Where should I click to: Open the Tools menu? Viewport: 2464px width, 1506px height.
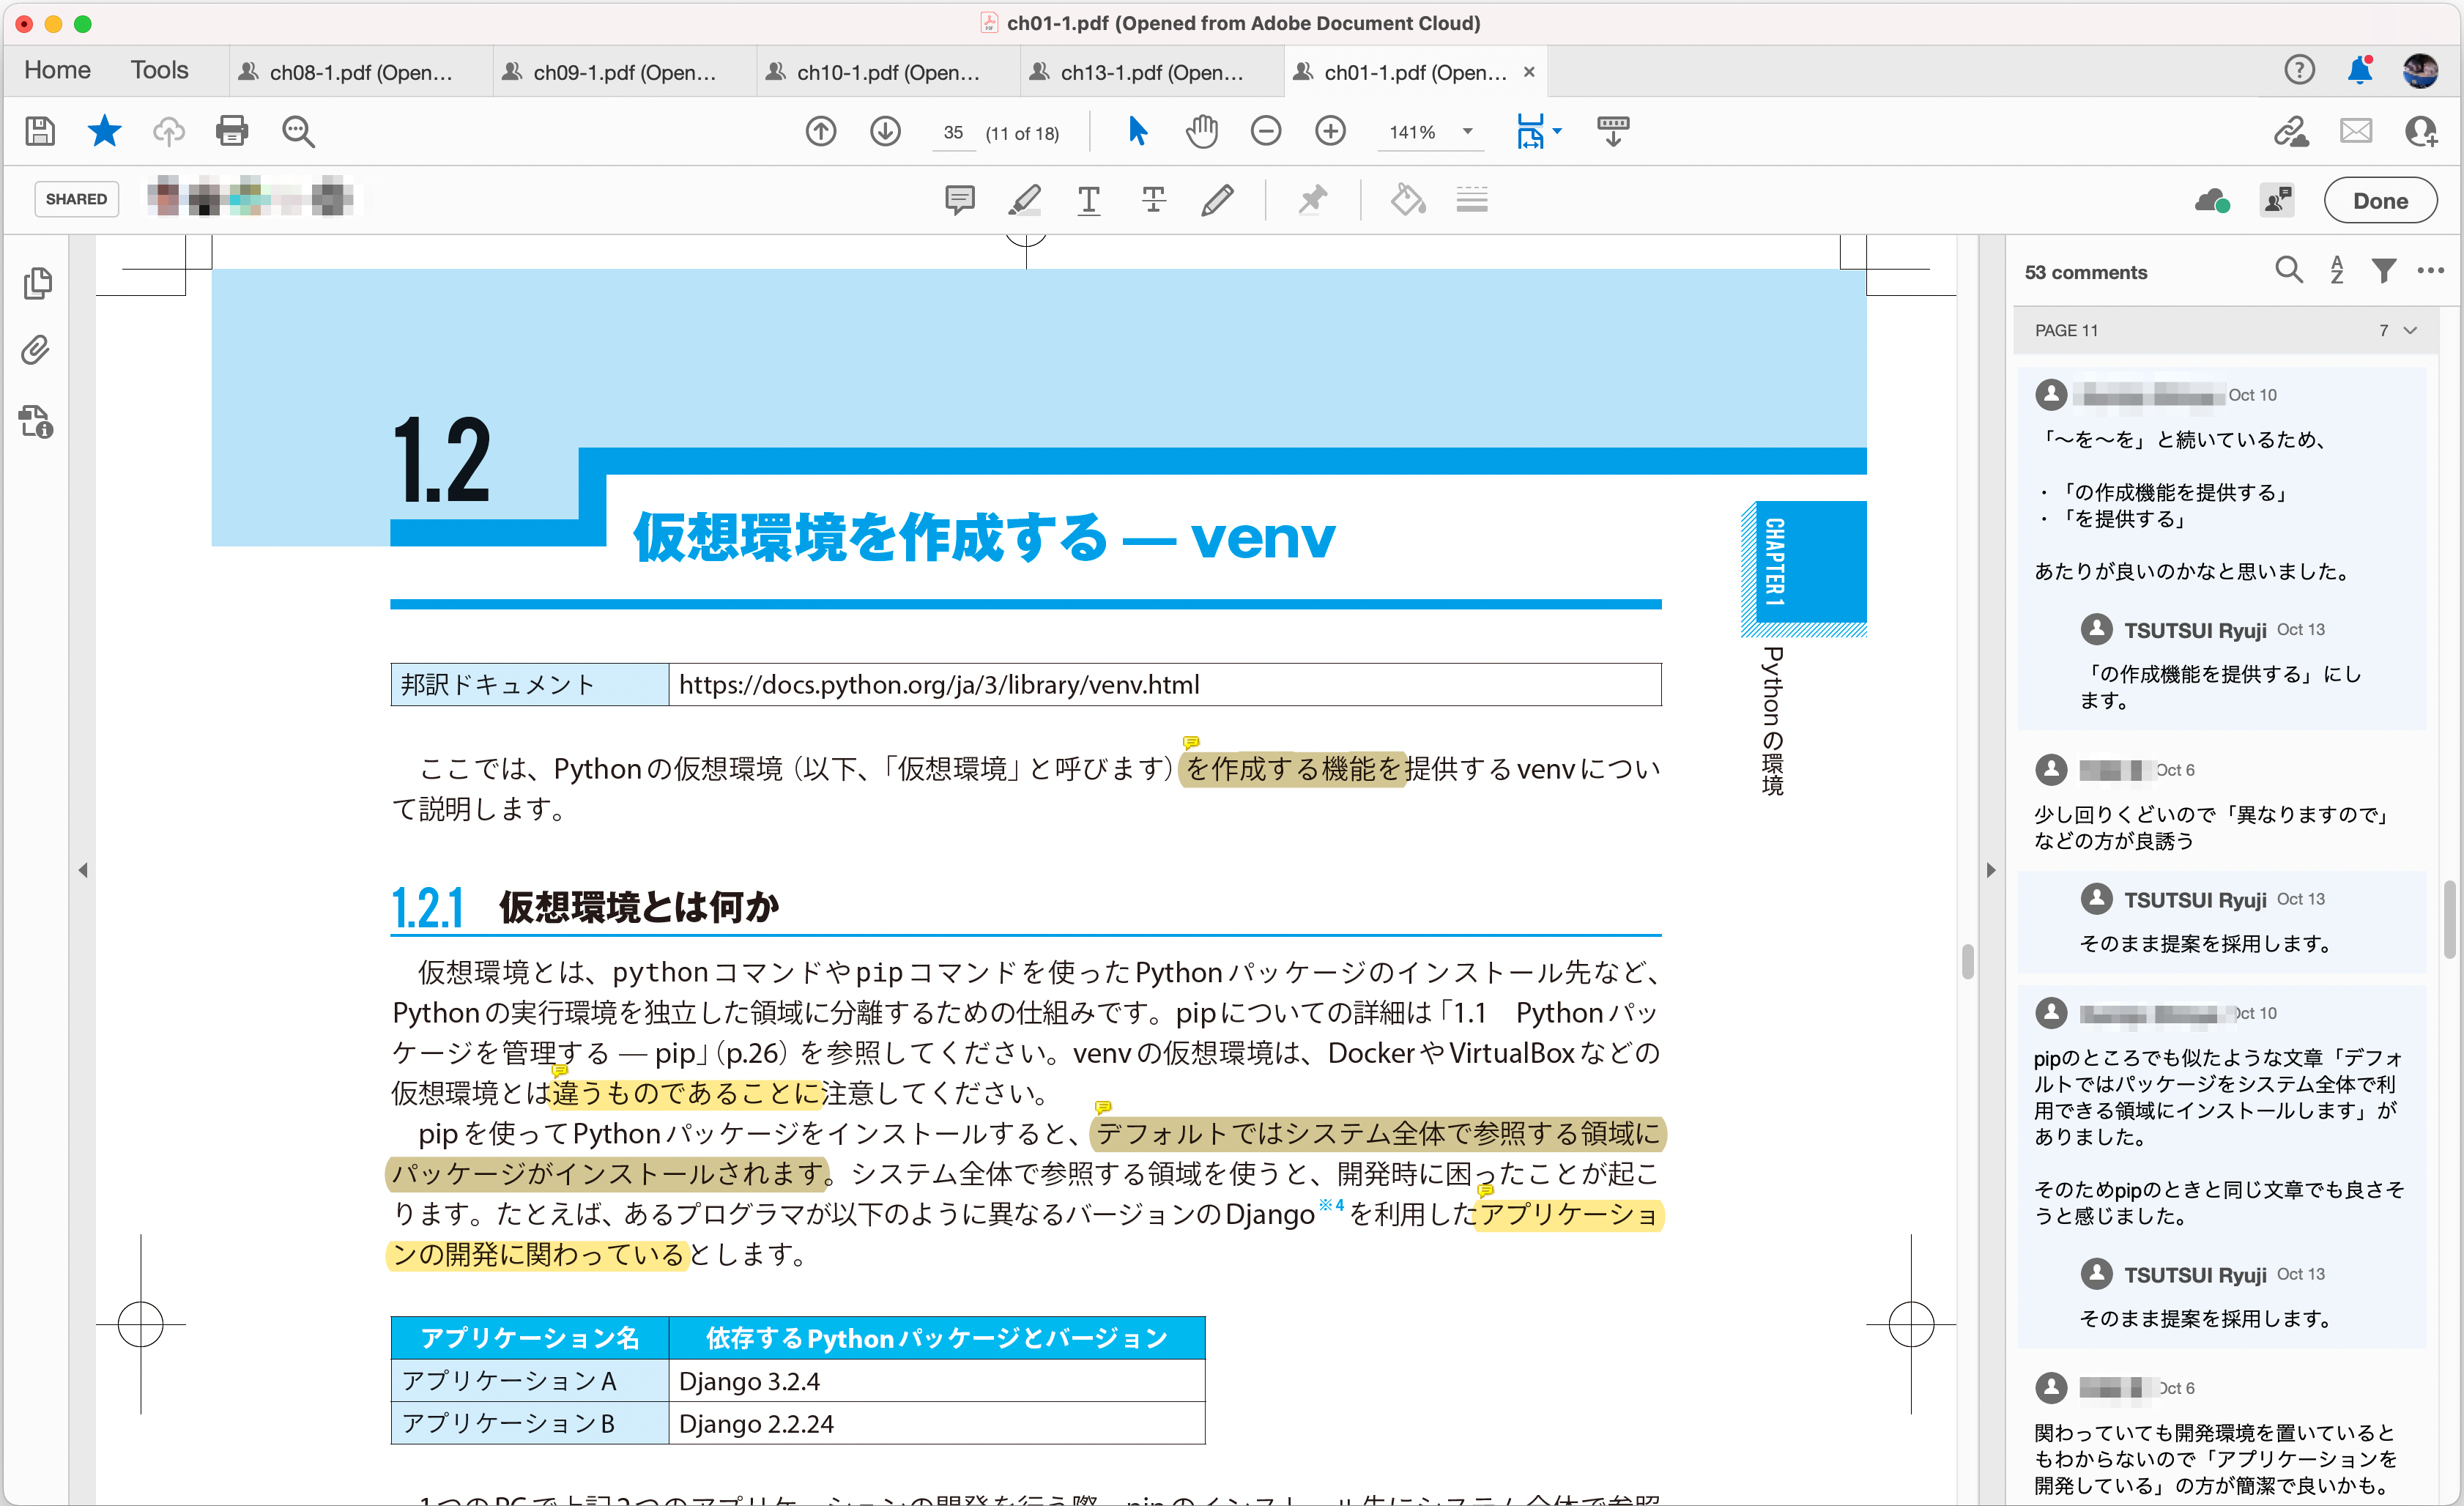pyautogui.click(x=159, y=69)
